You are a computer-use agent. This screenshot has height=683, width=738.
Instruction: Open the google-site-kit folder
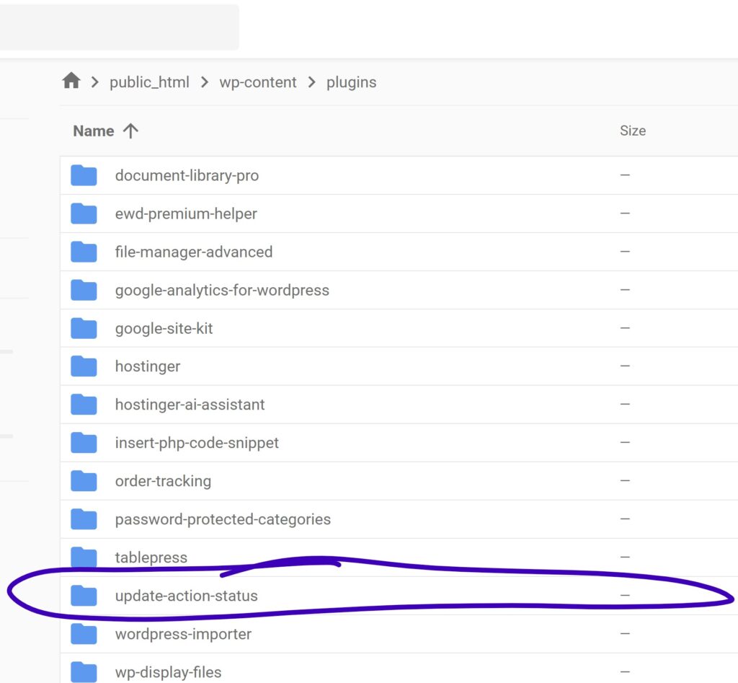click(164, 328)
